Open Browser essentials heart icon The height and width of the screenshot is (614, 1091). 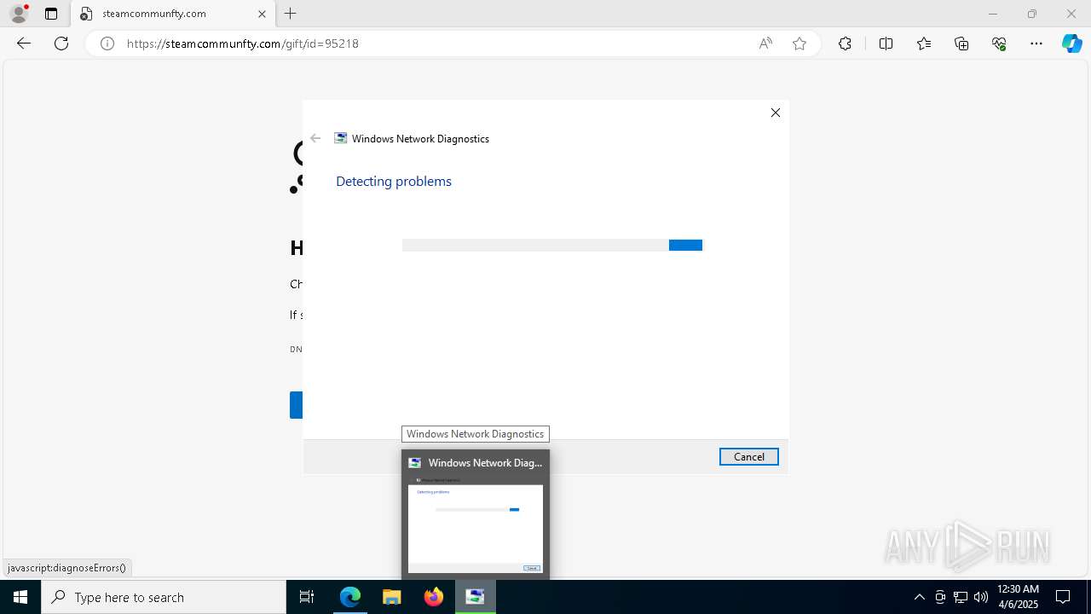tap(999, 43)
